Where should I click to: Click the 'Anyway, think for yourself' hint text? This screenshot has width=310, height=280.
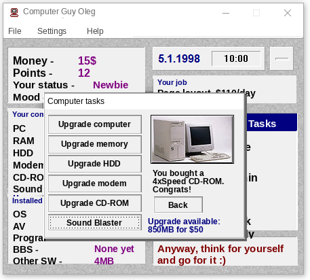pos(220,254)
